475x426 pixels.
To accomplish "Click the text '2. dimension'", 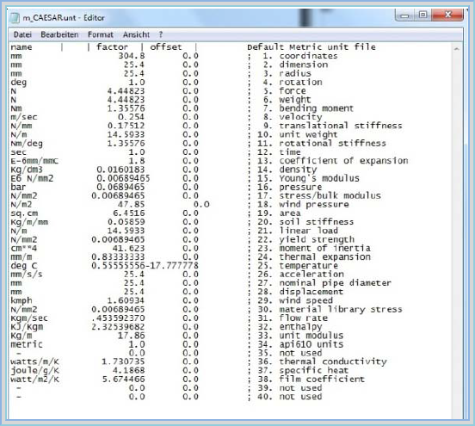I will coord(295,65).
